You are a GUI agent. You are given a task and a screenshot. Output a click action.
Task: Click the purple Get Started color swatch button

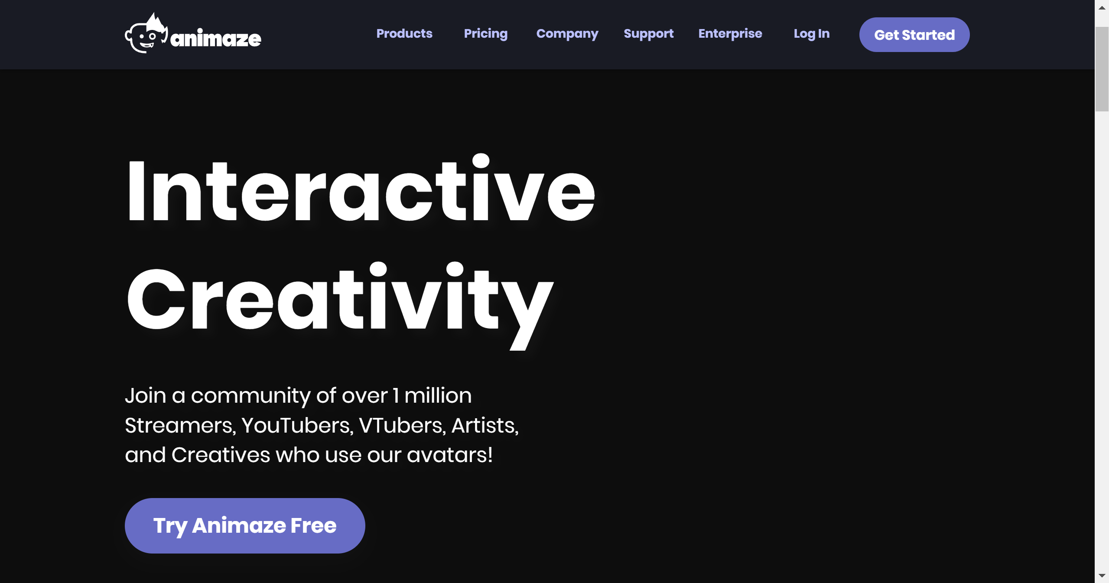pyautogui.click(x=914, y=35)
